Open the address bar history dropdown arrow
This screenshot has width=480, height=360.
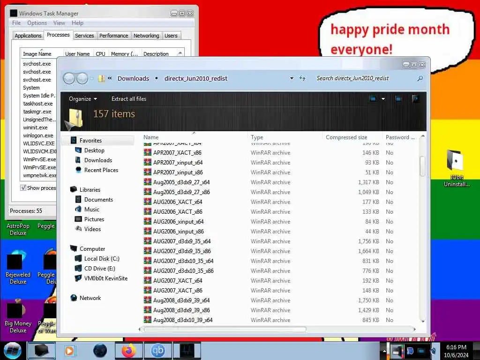coord(292,78)
